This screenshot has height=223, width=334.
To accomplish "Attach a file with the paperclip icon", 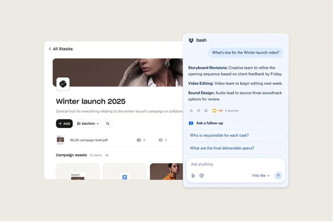I will tap(193, 175).
